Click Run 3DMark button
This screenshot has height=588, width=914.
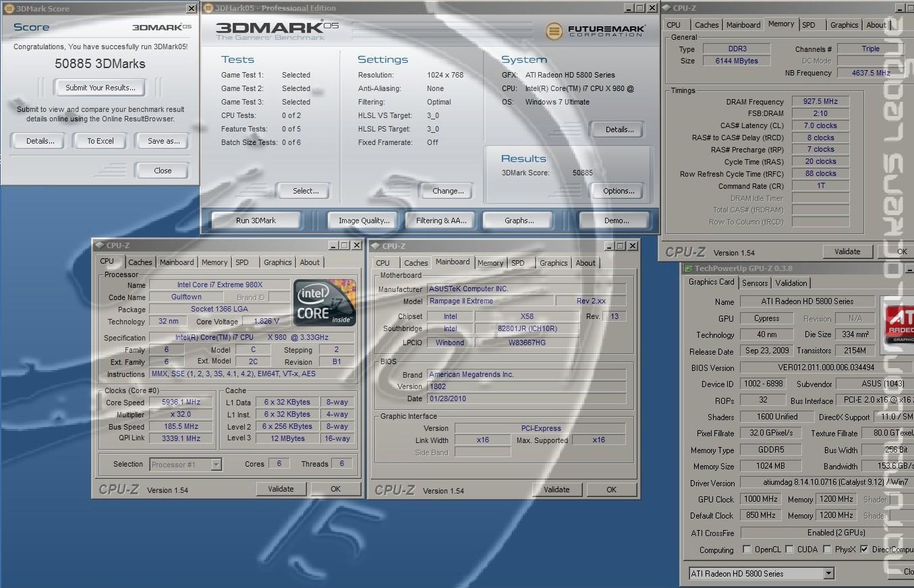pos(256,220)
